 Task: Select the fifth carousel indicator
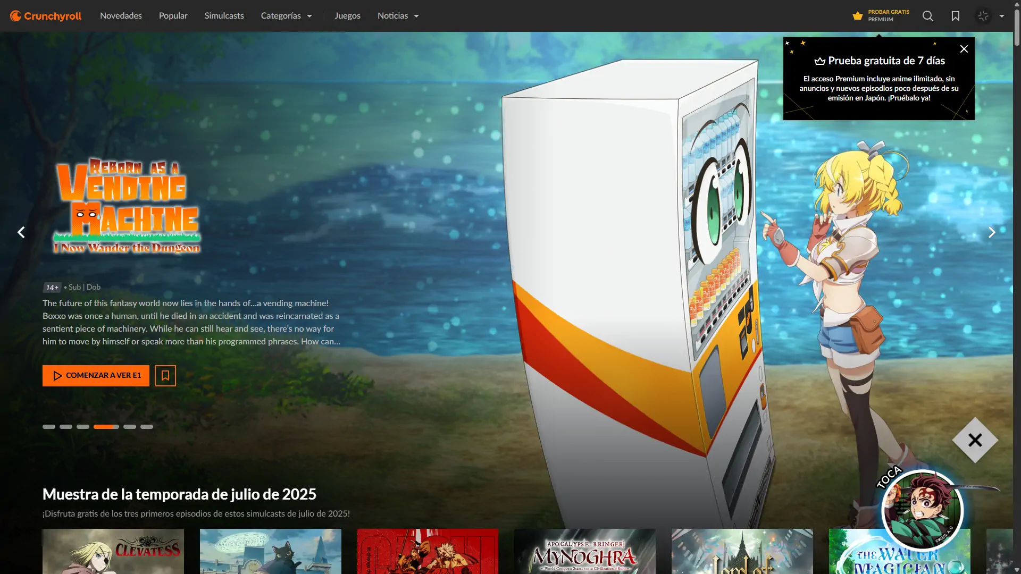tap(130, 427)
